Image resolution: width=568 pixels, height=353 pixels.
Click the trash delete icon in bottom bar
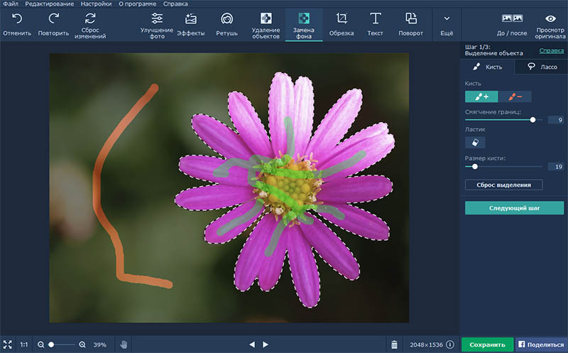[x=395, y=344]
